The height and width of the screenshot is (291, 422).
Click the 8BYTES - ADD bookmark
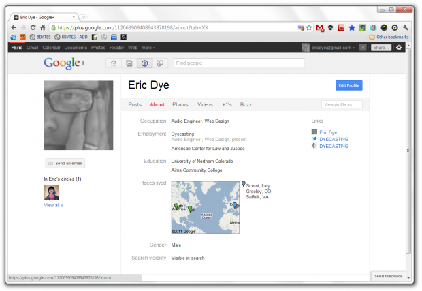(x=71, y=37)
